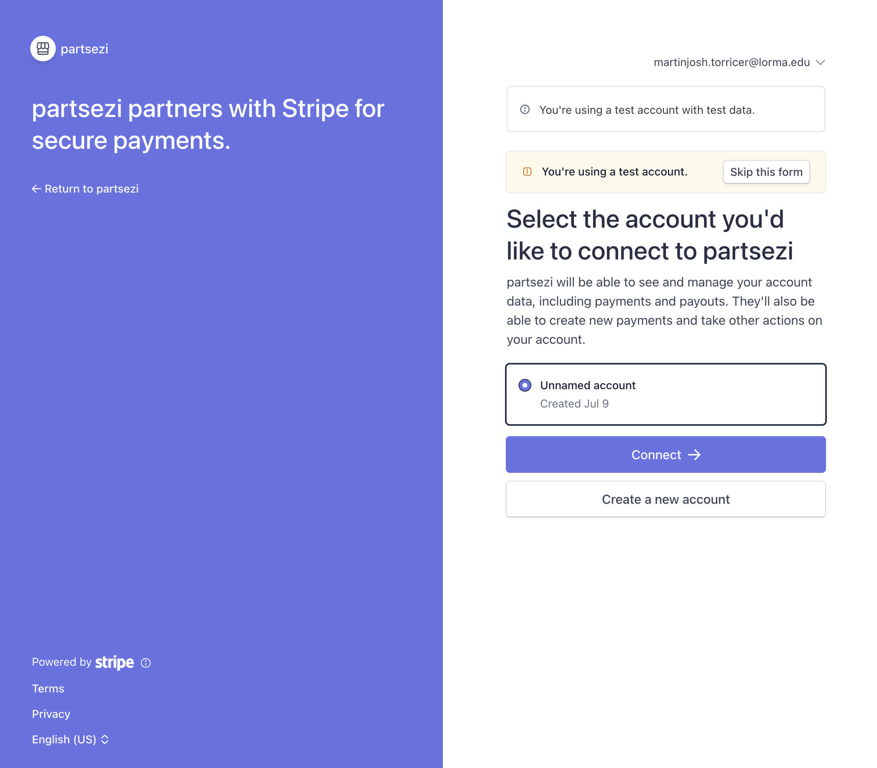This screenshot has width=877, height=768.
Task: Click the Stripe wordmark logo
Action: pos(114,663)
